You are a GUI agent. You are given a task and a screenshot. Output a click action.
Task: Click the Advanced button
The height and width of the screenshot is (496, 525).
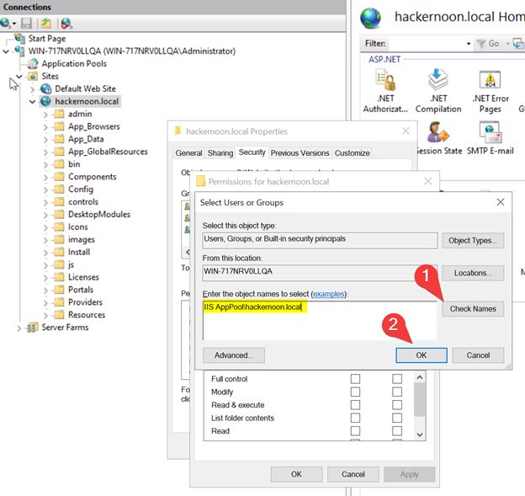pyautogui.click(x=234, y=355)
